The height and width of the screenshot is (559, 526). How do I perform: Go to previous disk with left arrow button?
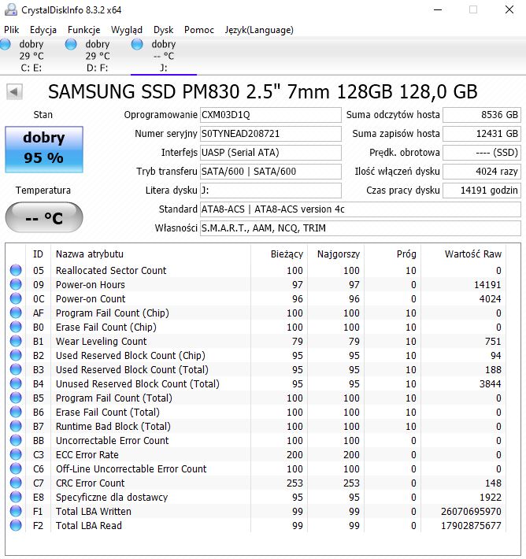pyautogui.click(x=14, y=92)
